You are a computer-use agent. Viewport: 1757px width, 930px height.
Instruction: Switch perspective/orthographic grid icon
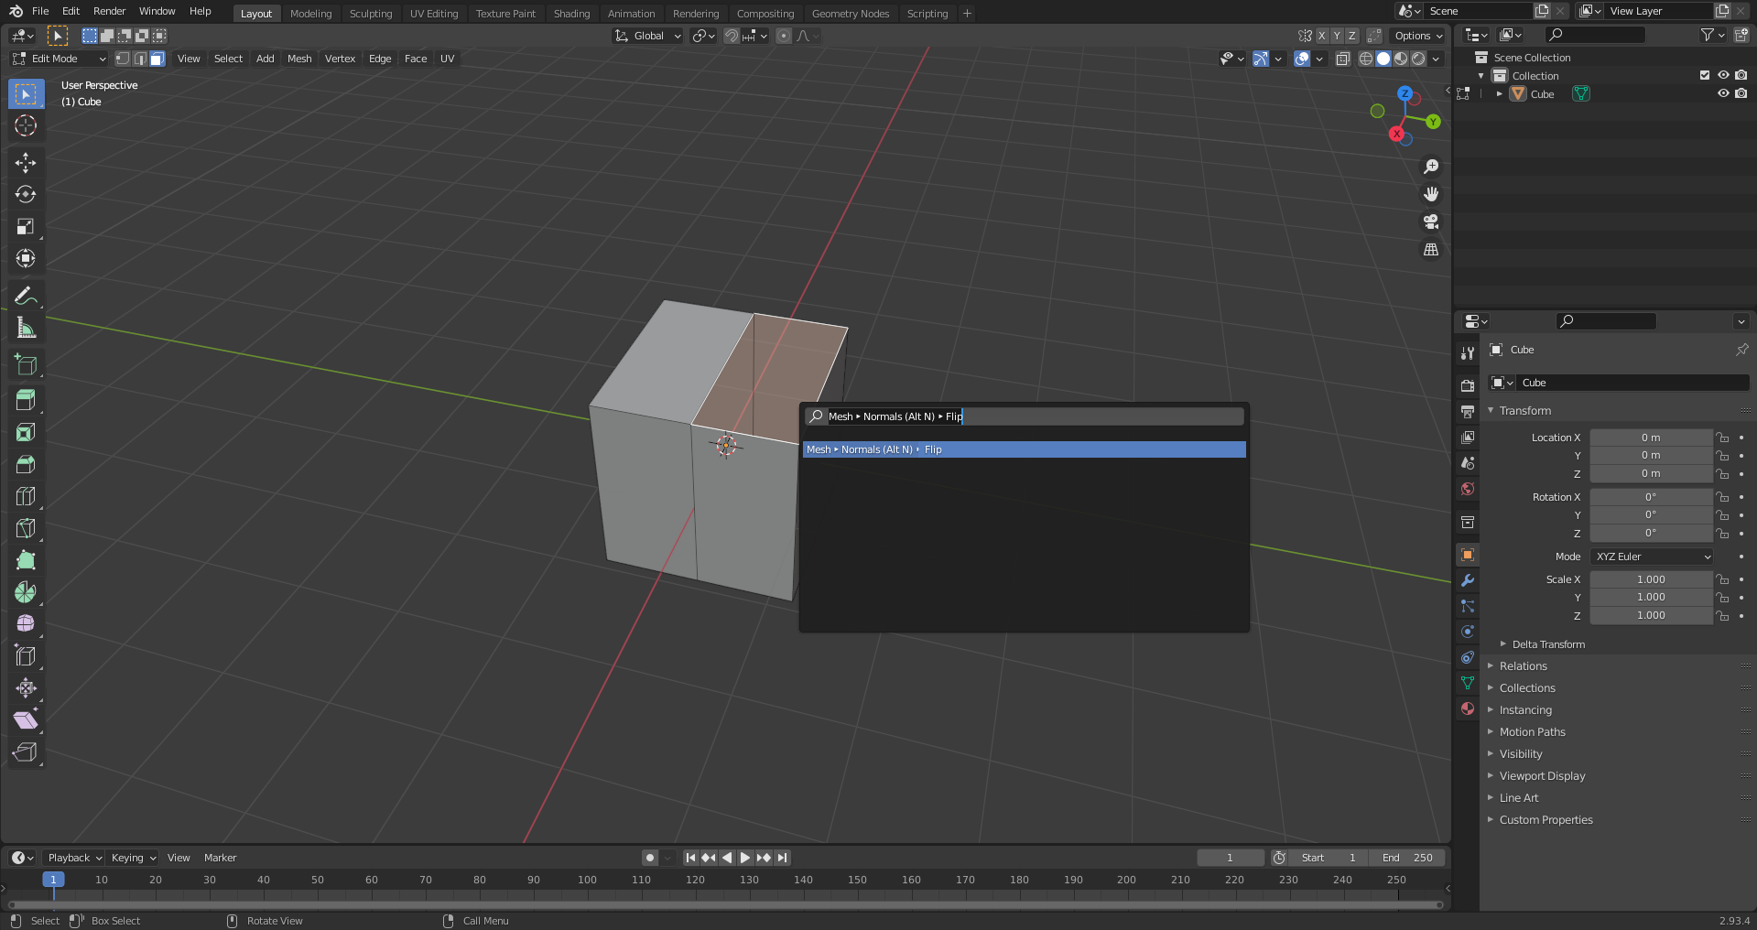(x=1430, y=249)
